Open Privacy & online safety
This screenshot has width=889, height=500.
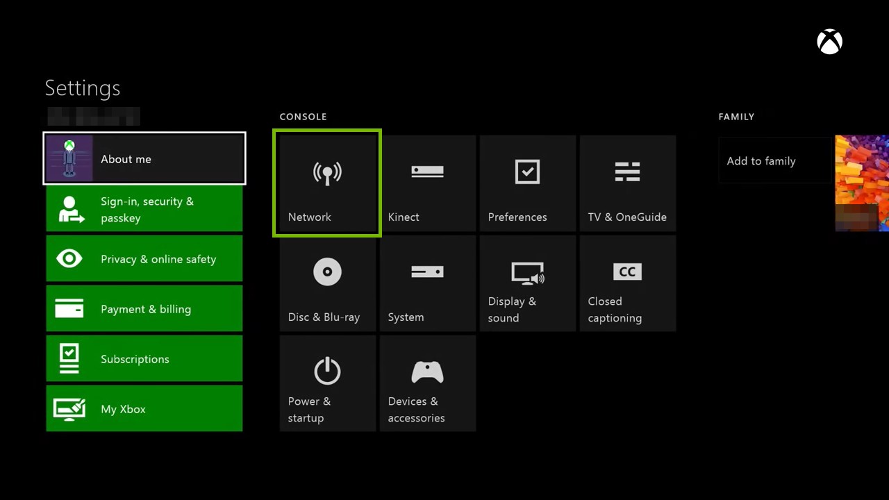[x=144, y=258]
